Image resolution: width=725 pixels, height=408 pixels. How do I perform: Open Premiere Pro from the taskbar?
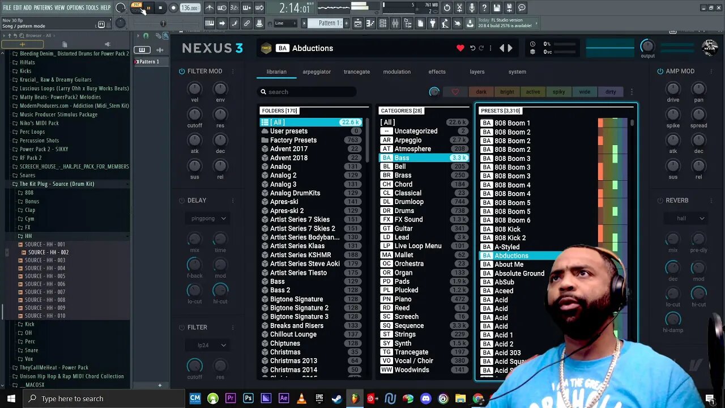coord(231,398)
